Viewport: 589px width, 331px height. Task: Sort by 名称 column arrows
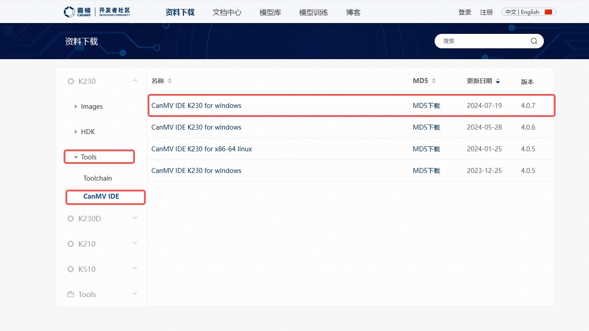tap(170, 81)
